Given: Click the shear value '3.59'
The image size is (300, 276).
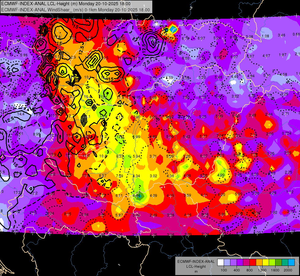Looking at the screenshot, I should [188, 195].
